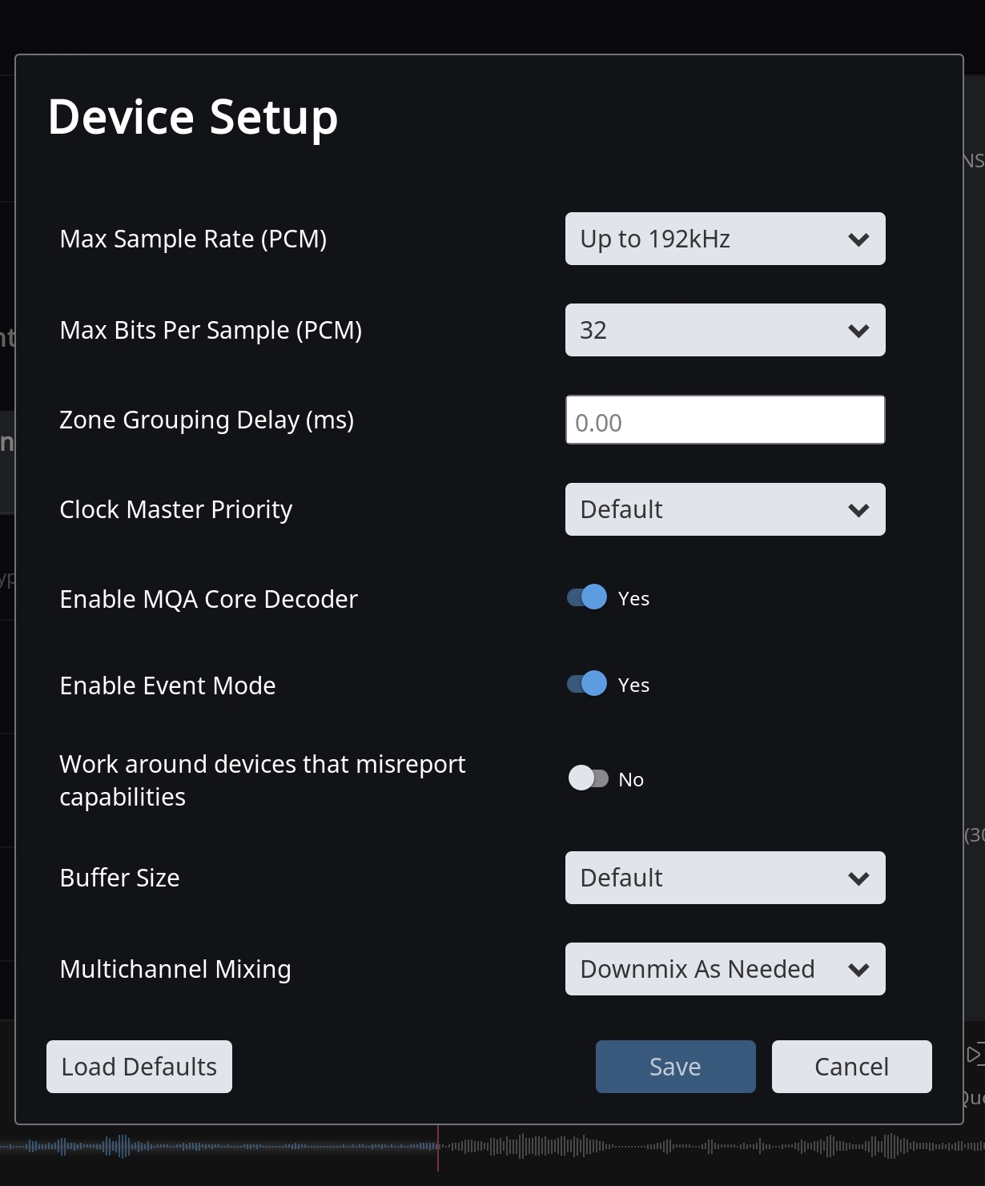The width and height of the screenshot is (985, 1186).
Task: Click Load Defaults button
Action: 139,1067
